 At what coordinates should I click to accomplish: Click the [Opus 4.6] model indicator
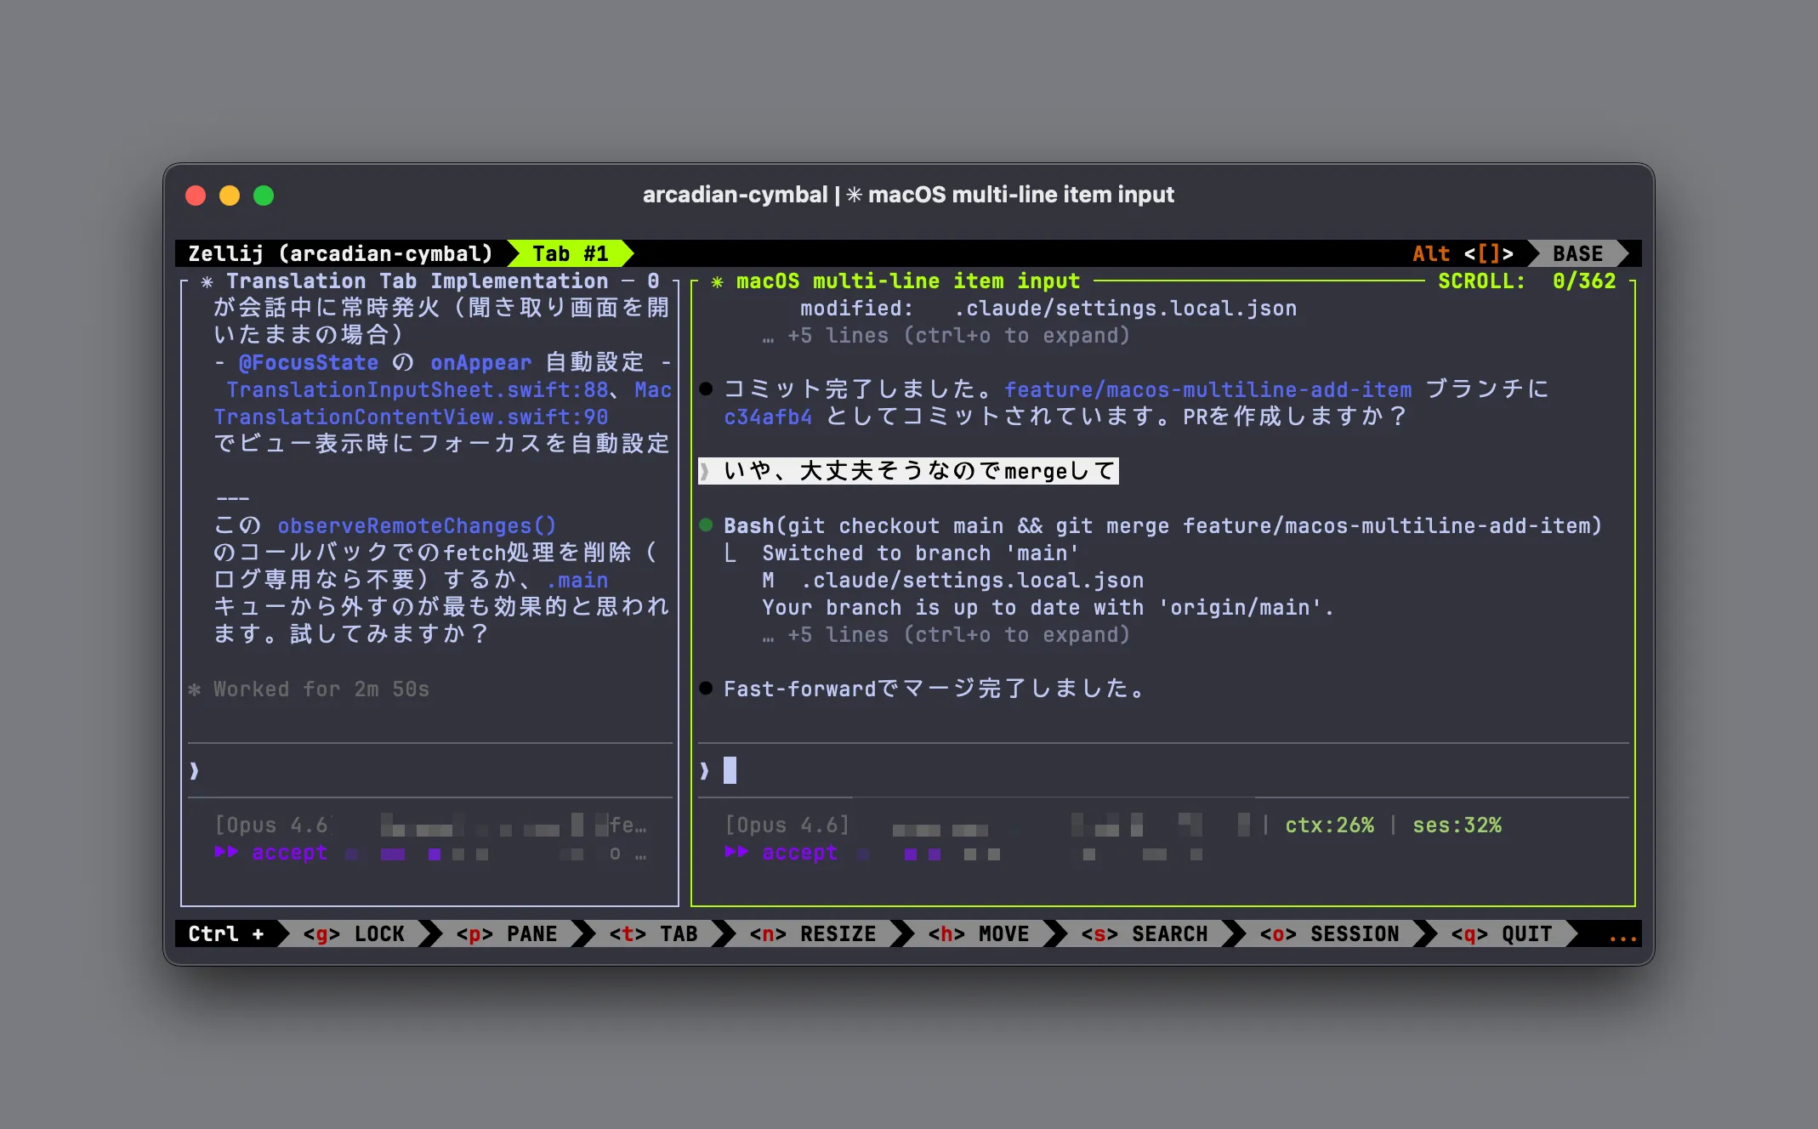[x=787, y=824]
